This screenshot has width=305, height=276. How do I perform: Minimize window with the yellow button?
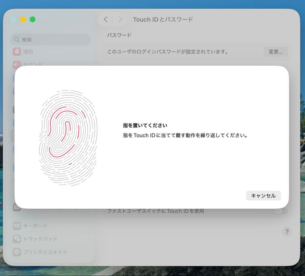click(23, 20)
